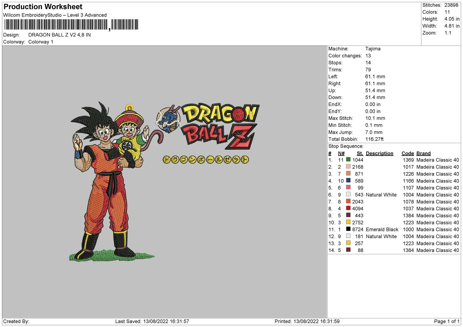The height and width of the screenshot is (327, 463).
Task: Click the 'Printed: 13/08/2022 16:31:59' text
Action: pyautogui.click(x=307, y=321)
